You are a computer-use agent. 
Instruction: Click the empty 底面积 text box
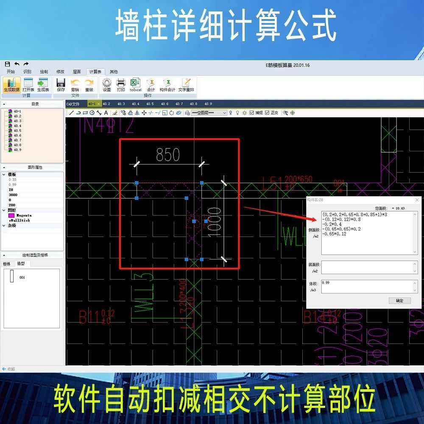pyautogui.click(x=369, y=268)
